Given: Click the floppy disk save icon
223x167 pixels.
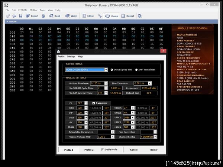Looking at the screenshot, I should pos(20,16).
